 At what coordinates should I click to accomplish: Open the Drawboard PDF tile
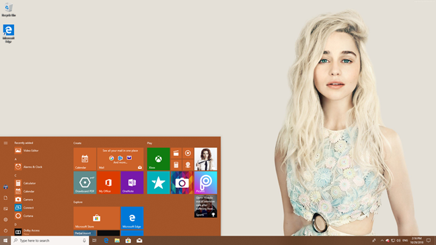pyautogui.click(x=85, y=182)
